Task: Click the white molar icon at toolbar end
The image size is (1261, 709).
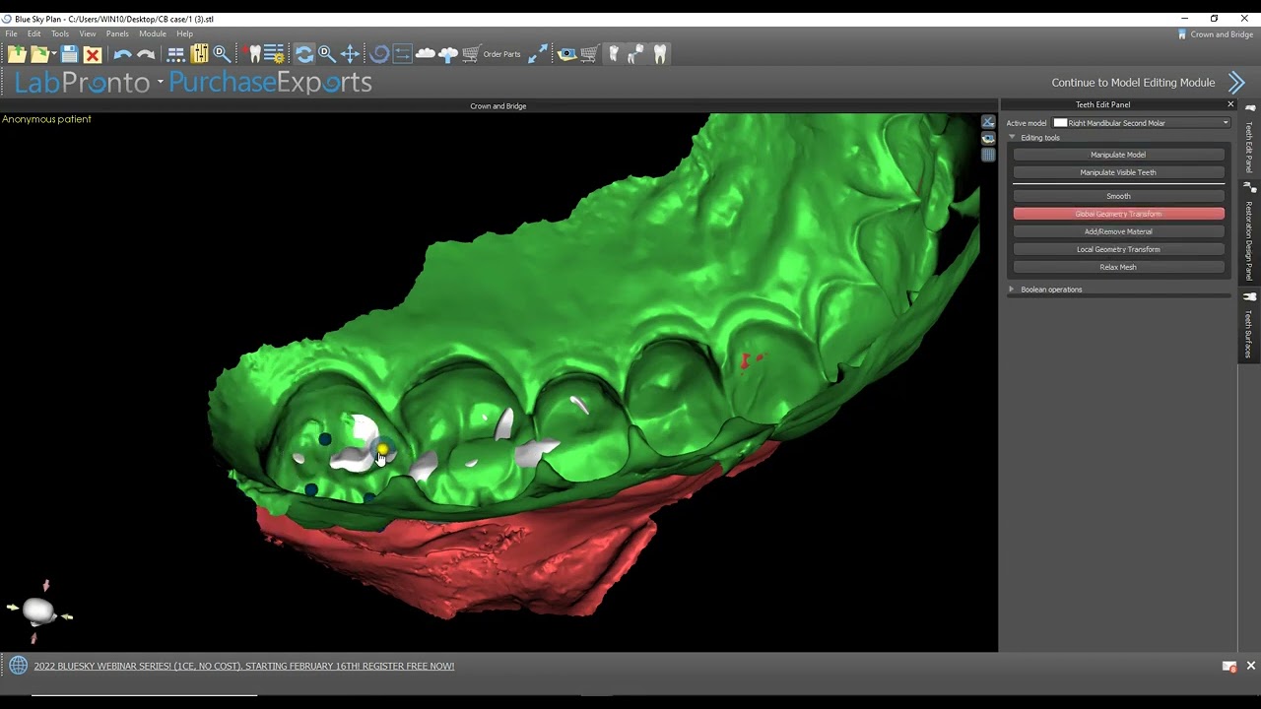Action: pyautogui.click(x=660, y=54)
